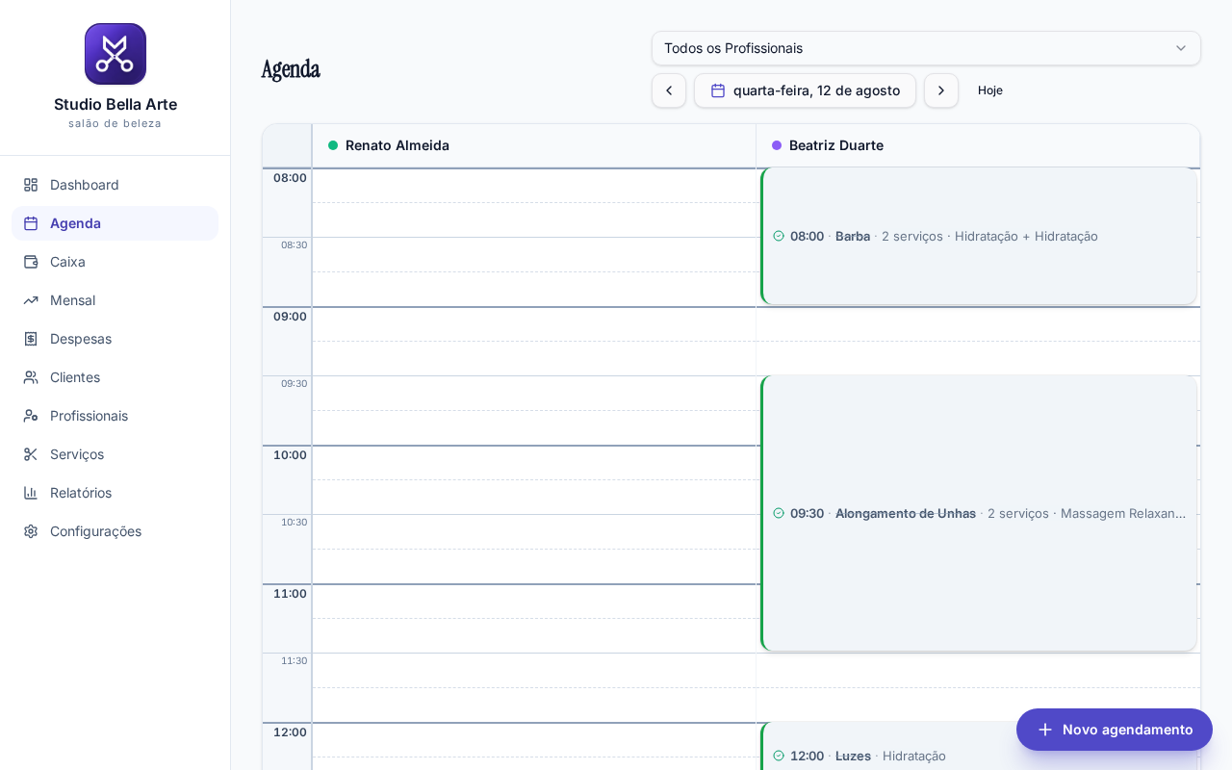This screenshot has width=1232, height=770.
Task: Navigate to Mensal
Action: (115, 300)
